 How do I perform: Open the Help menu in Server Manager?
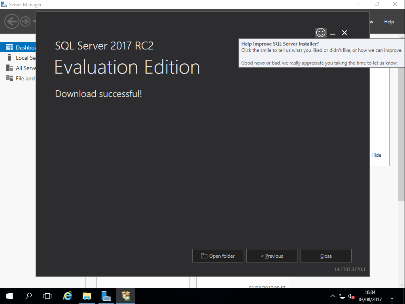click(389, 22)
